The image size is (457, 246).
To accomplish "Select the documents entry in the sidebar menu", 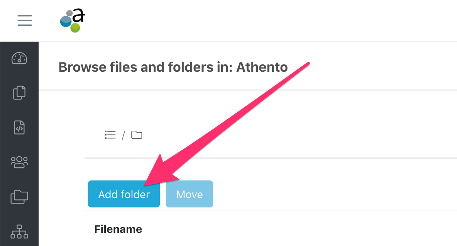I will pyautogui.click(x=19, y=93).
